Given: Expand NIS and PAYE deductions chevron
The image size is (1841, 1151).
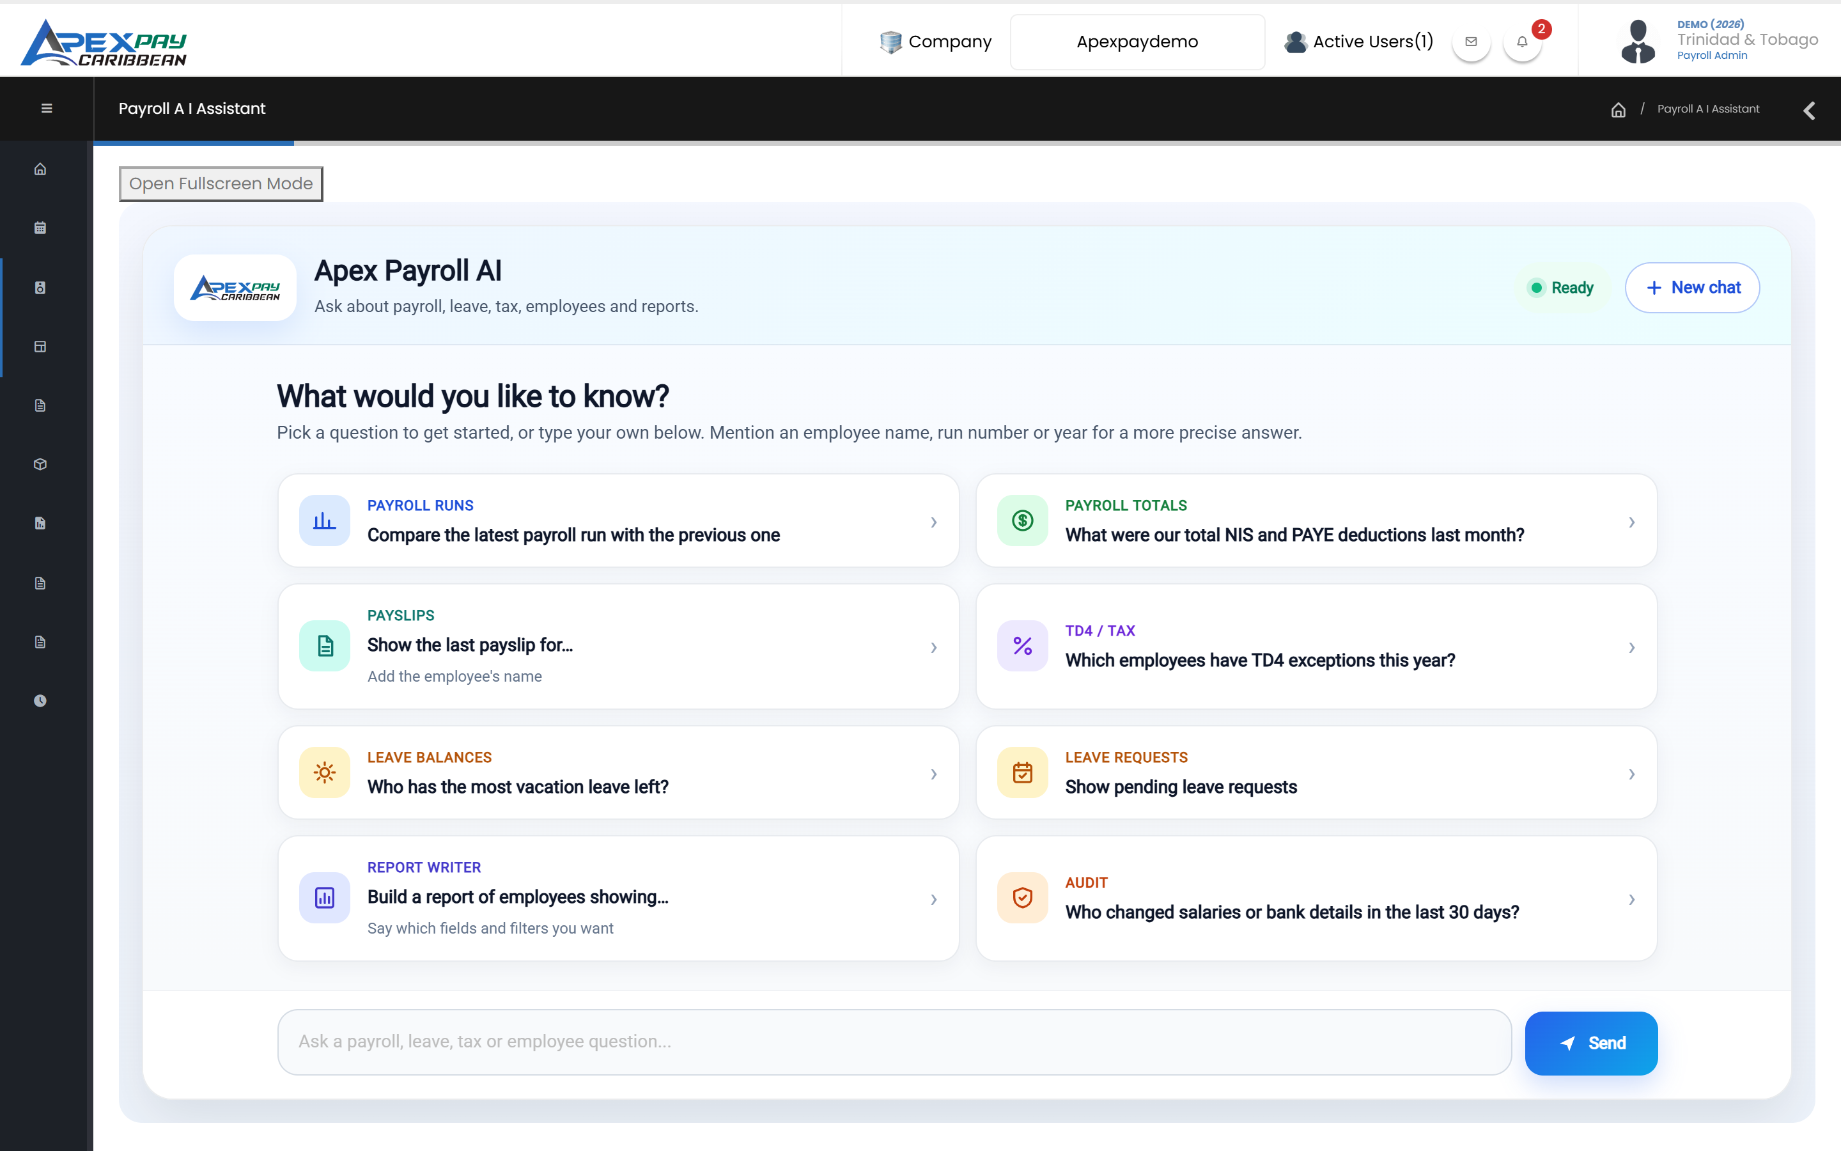Looking at the screenshot, I should coord(1632,522).
